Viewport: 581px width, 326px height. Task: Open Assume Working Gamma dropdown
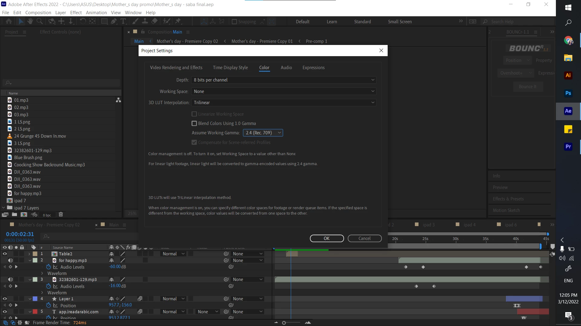(x=263, y=133)
